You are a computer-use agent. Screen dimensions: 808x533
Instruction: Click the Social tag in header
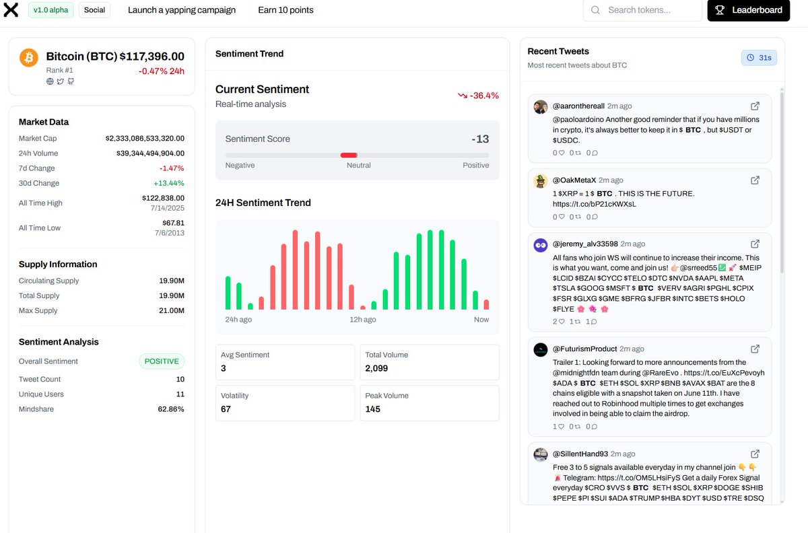(x=94, y=10)
